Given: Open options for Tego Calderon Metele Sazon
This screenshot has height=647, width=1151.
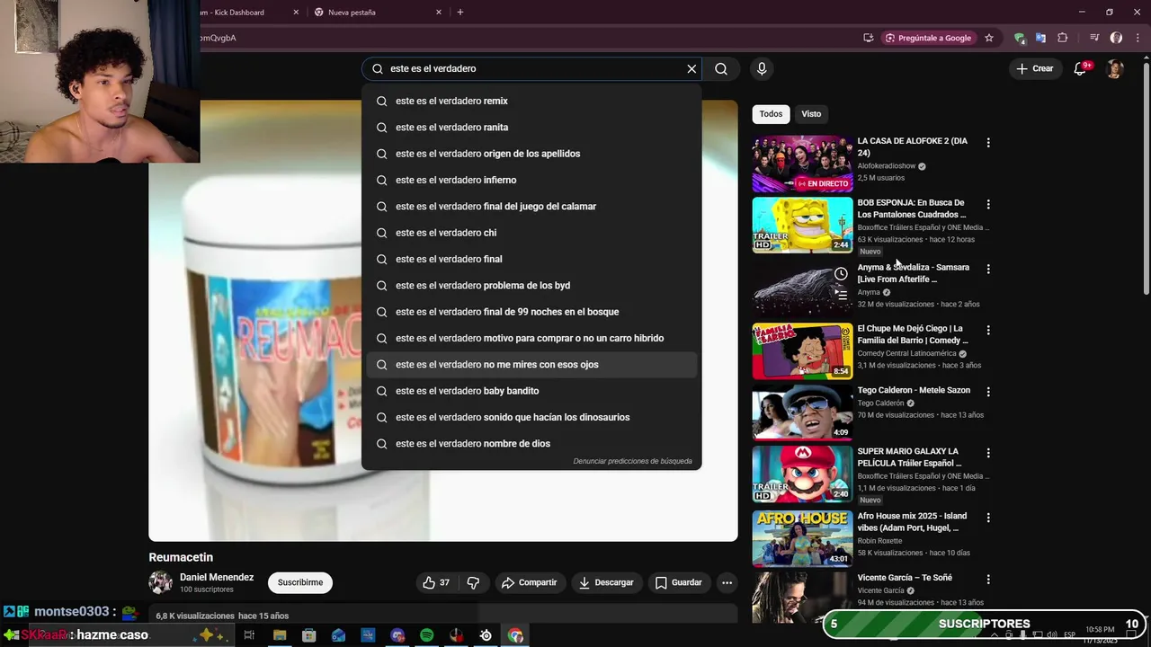Looking at the screenshot, I should [988, 392].
